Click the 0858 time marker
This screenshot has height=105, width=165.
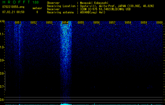coord(128,23)
